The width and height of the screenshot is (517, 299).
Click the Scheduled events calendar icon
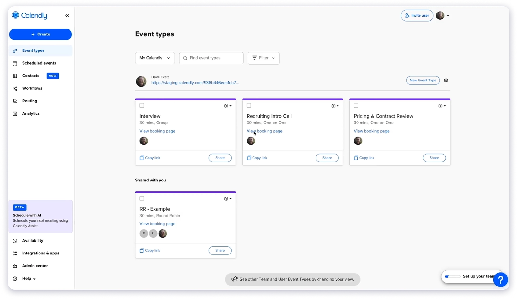click(15, 63)
